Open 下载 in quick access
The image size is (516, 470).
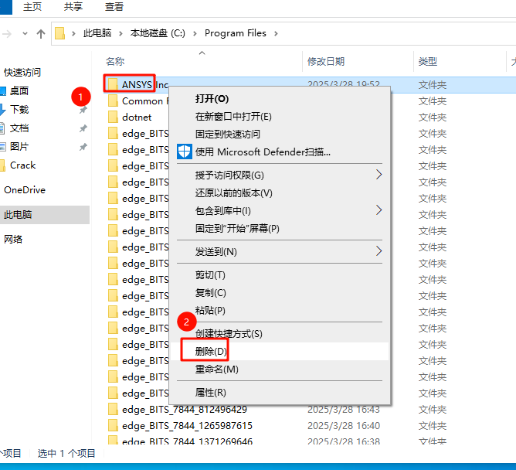pyautogui.click(x=19, y=109)
